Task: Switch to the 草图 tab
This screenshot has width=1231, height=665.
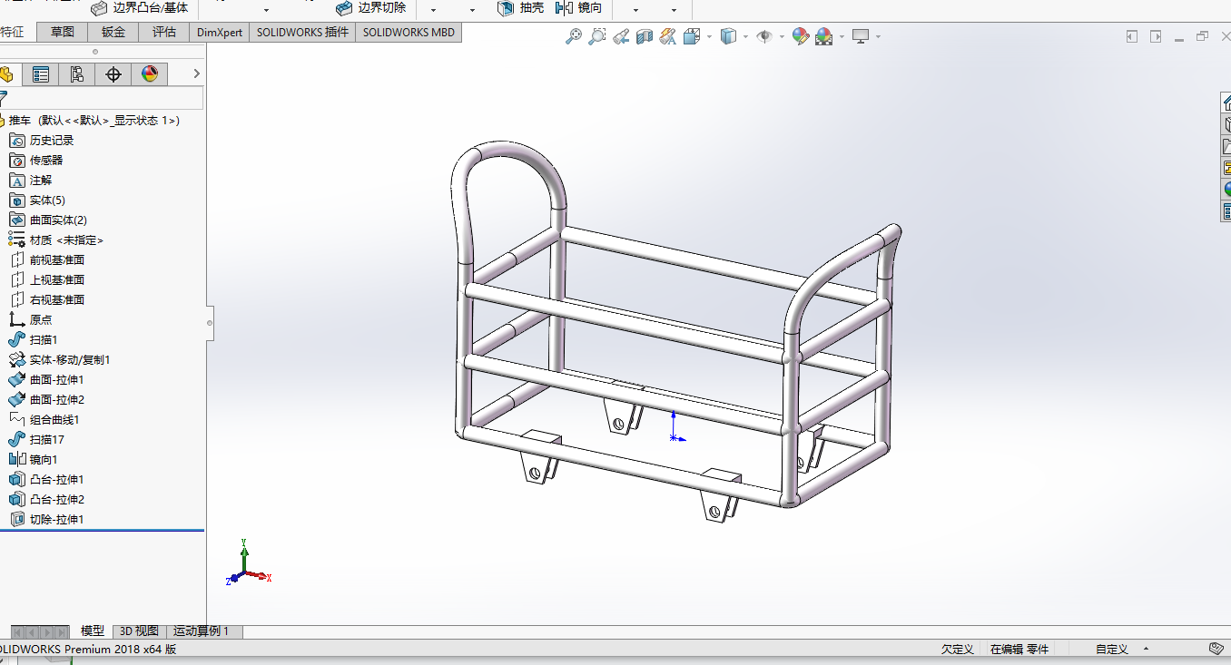Action: (63, 32)
